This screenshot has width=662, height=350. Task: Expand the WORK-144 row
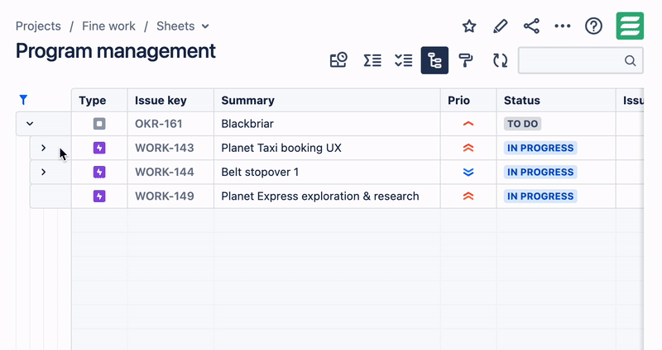coord(43,173)
